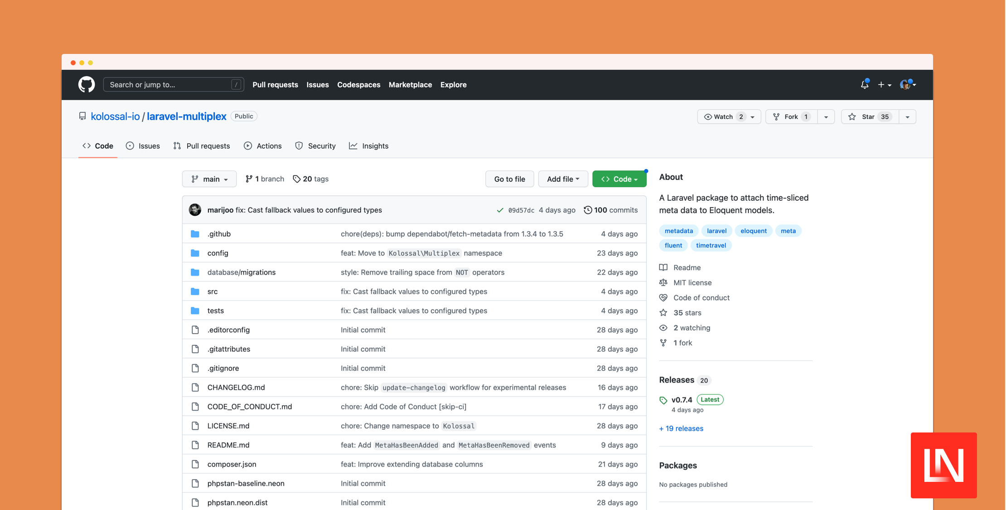Click the README.md file icon
Viewport: 1006px width, 510px height.
[195, 445]
